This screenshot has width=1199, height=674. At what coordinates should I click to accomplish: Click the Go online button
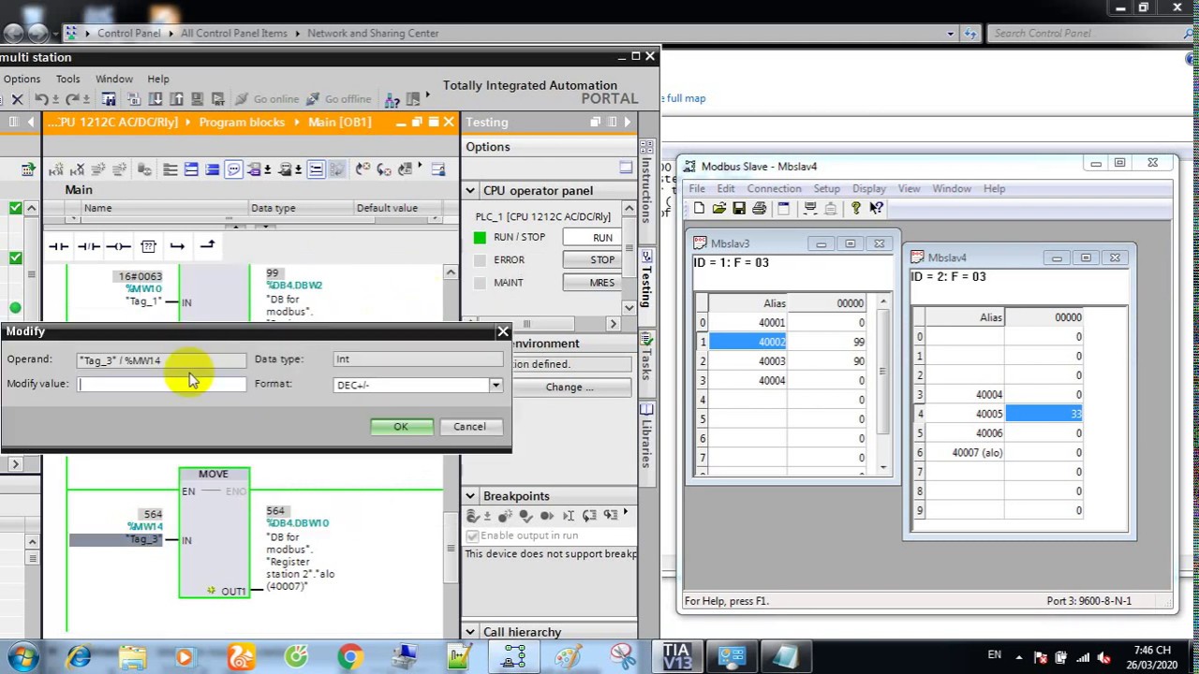(266, 99)
